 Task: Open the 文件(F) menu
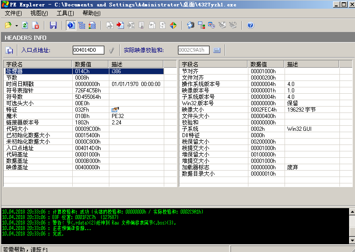pyautogui.click(x=13, y=13)
